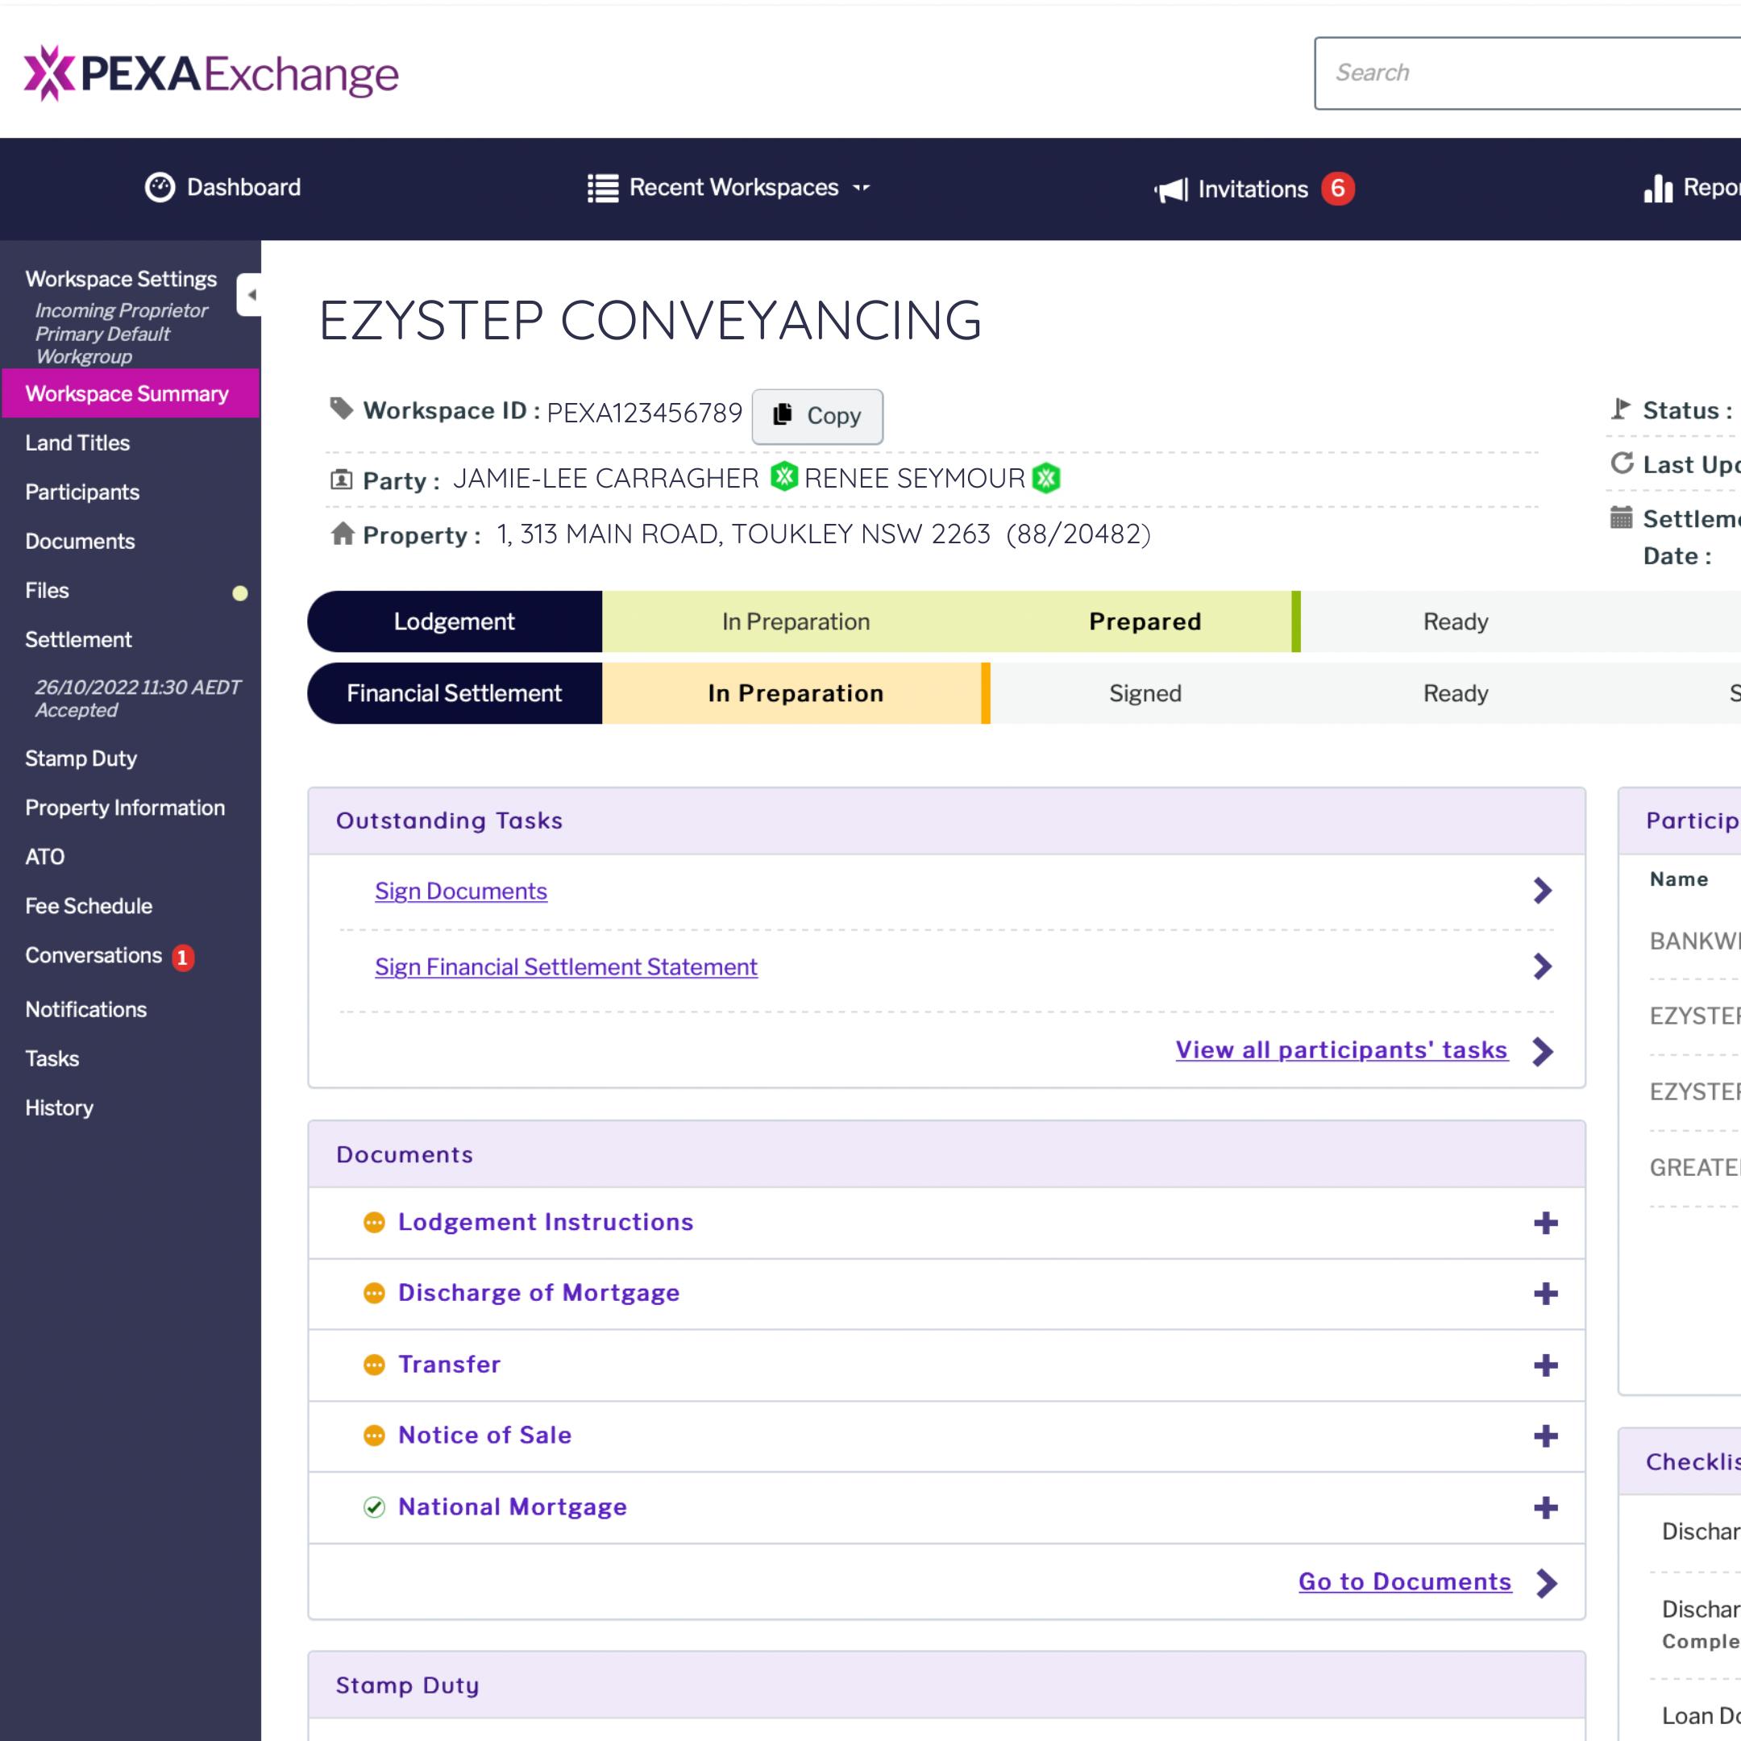Click the Go to Documents link
Screen dimensions: 1741x1741
pyautogui.click(x=1405, y=1581)
